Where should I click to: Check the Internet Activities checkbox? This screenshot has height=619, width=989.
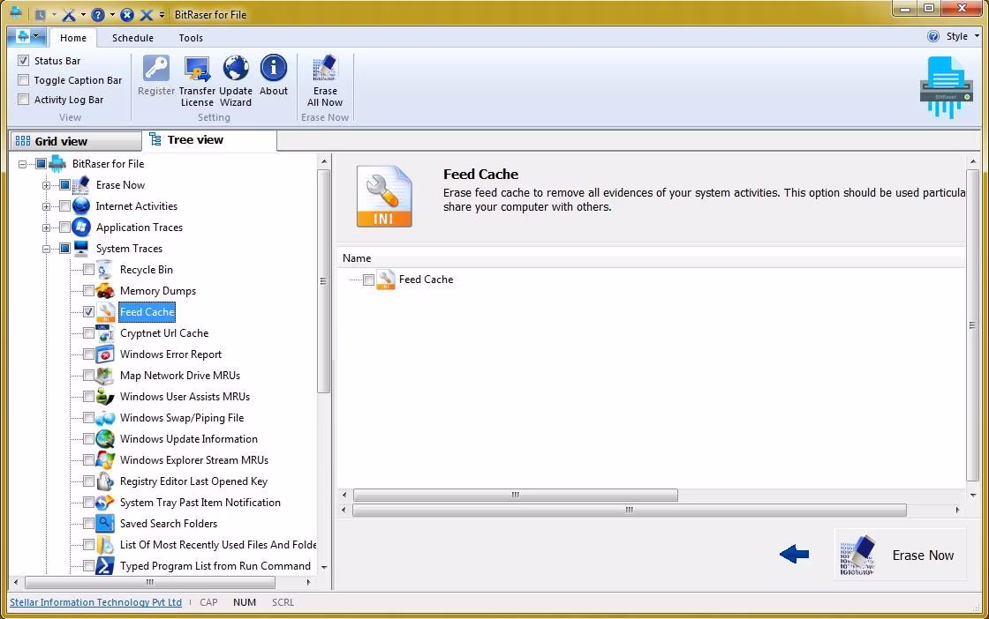(65, 206)
